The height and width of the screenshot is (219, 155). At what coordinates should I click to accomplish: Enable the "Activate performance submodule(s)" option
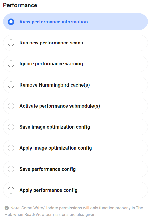(11, 106)
